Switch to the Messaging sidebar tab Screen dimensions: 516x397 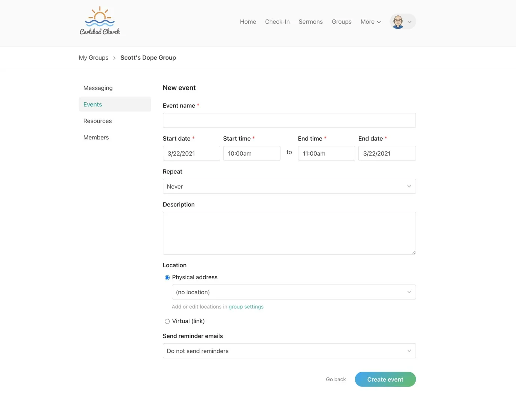pos(98,88)
